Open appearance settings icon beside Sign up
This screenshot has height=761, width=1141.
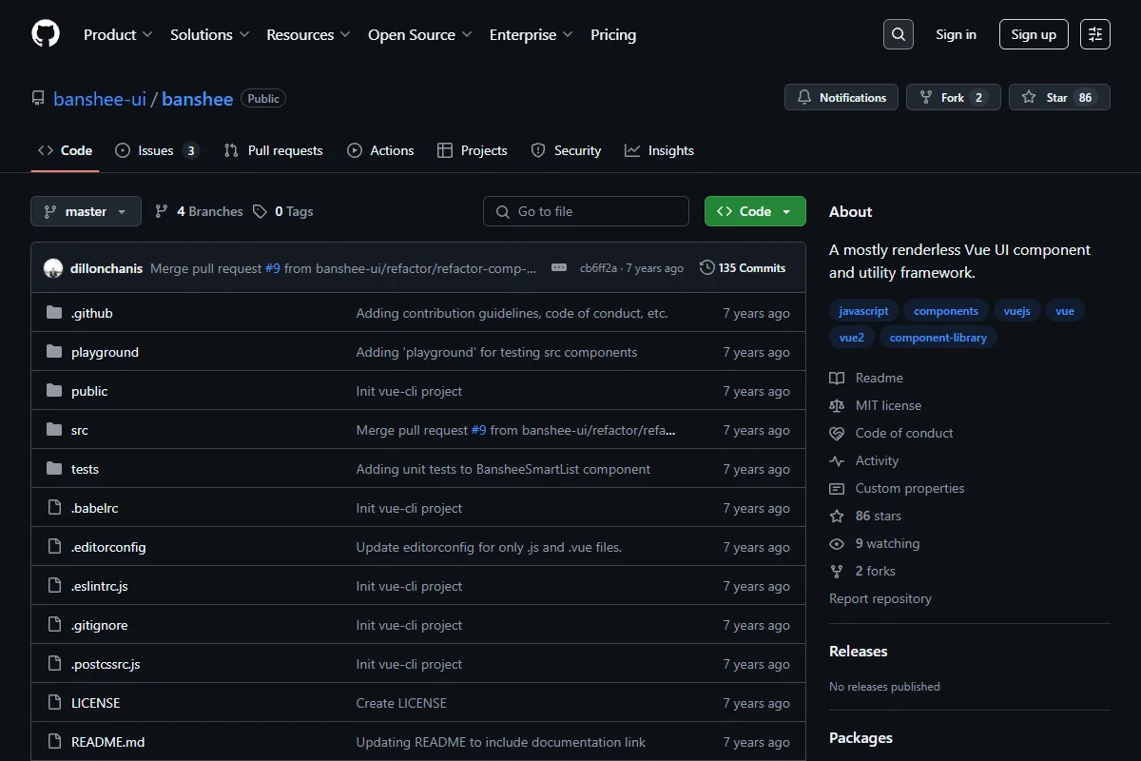coord(1095,34)
